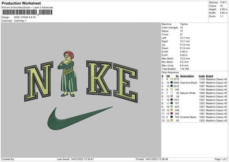Click the Created By label in the footer
229x162 pixels.
[8, 159]
